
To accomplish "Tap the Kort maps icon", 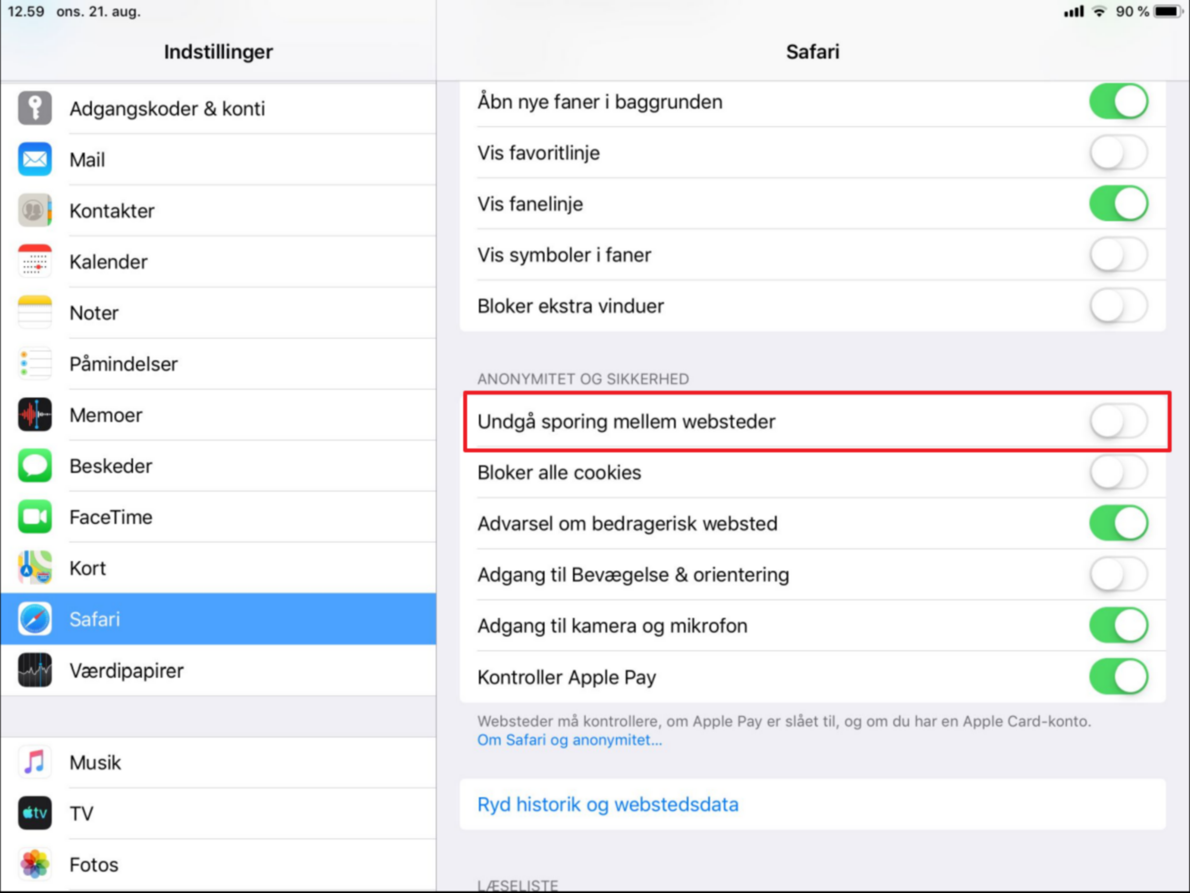I will [x=35, y=568].
